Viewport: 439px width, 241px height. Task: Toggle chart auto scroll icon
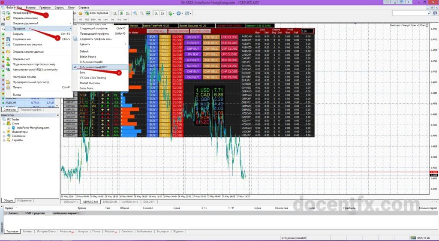(156, 13)
